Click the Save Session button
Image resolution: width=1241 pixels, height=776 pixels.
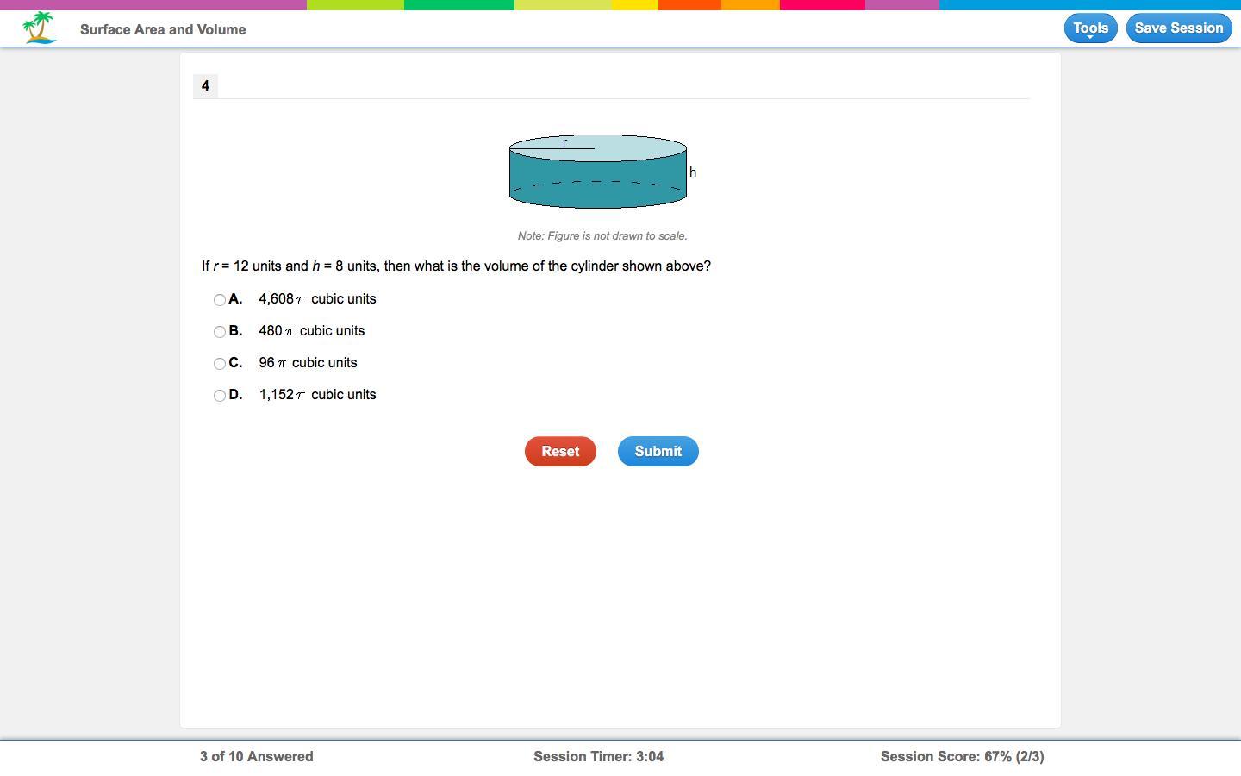click(1178, 28)
